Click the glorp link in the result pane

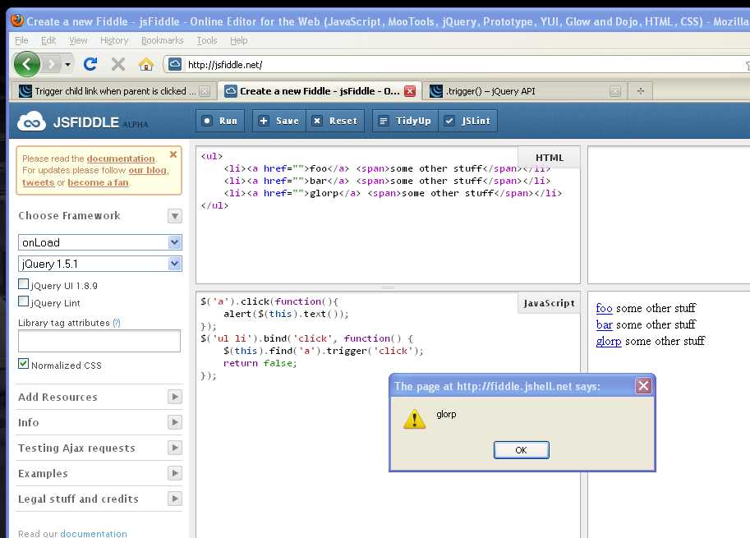[x=608, y=341]
